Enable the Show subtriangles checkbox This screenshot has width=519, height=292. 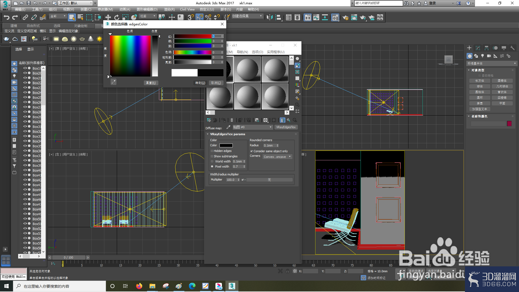click(x=212, y=156)
